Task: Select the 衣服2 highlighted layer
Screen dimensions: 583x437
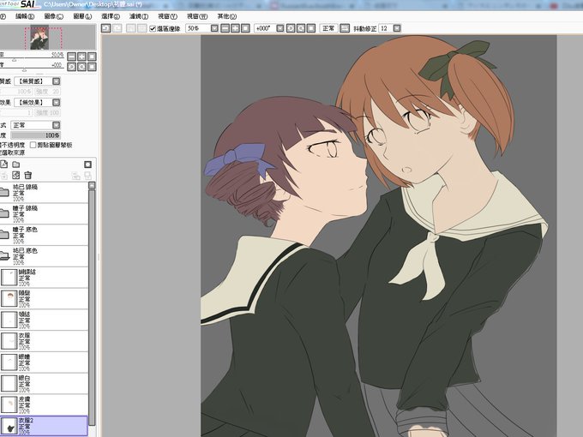Action: coord(44,426)
